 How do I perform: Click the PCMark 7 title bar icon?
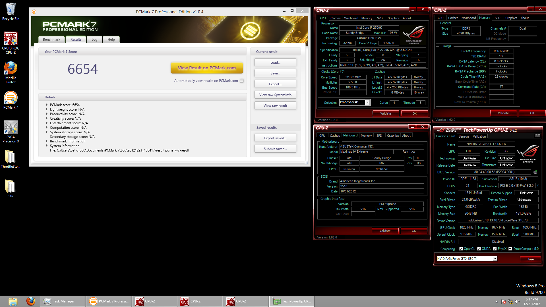[34, 12]
